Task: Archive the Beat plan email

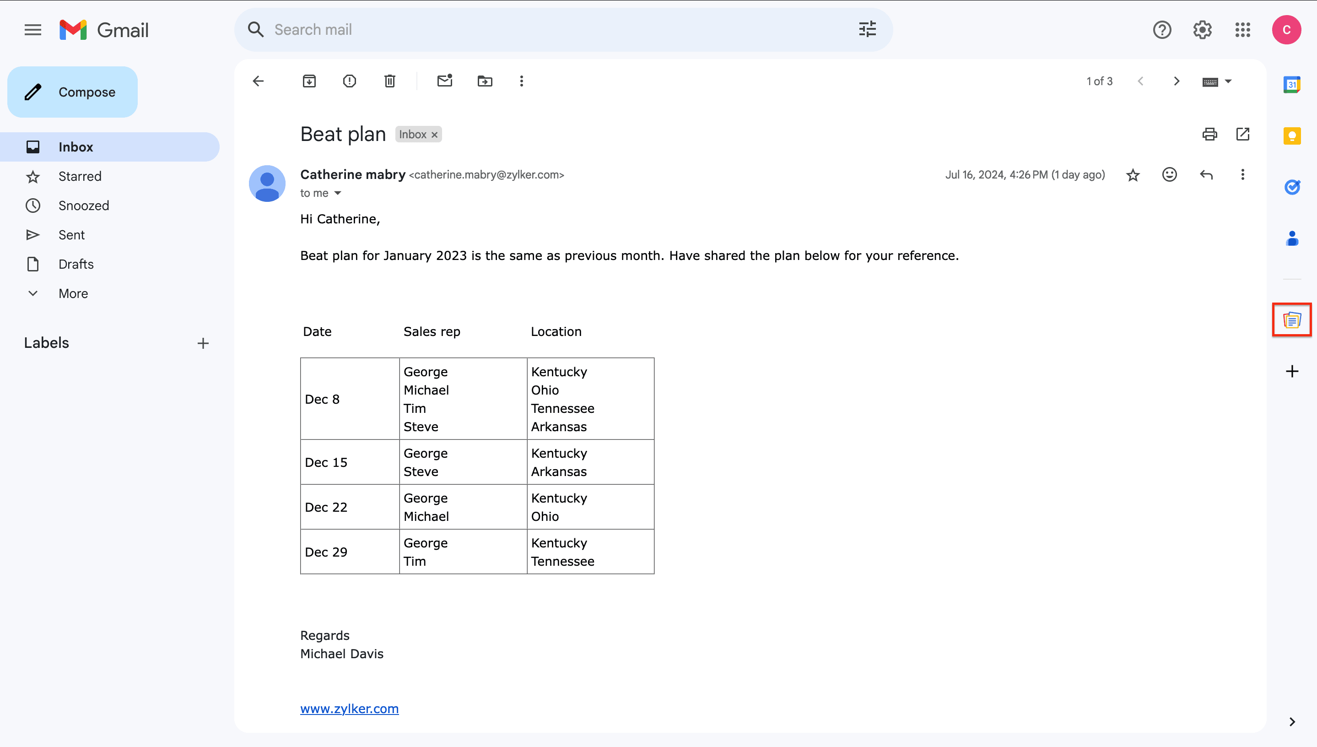Action: 309,81
